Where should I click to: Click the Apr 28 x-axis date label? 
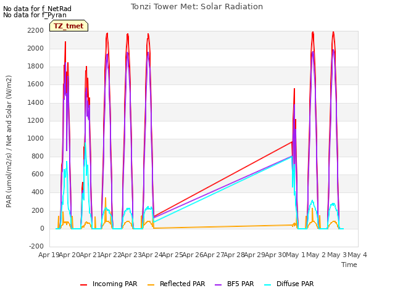click(235, 255)
